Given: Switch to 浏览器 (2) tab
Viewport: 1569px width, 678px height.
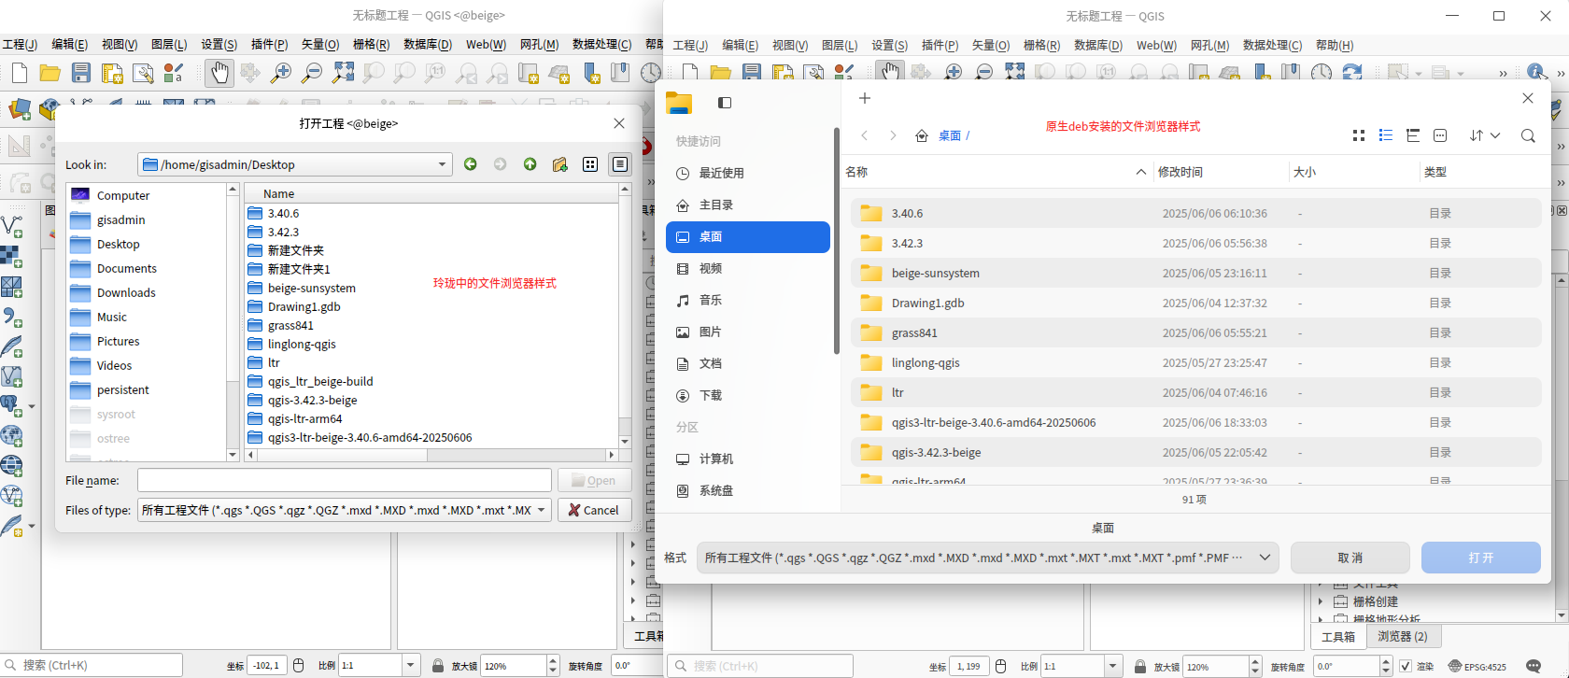Looking at the screenshot, I should tap(1403, 636).
